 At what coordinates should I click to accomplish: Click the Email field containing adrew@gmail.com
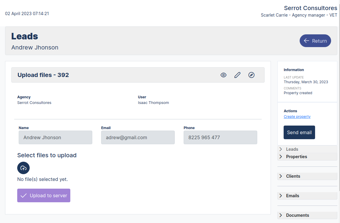tap(138, 137)
